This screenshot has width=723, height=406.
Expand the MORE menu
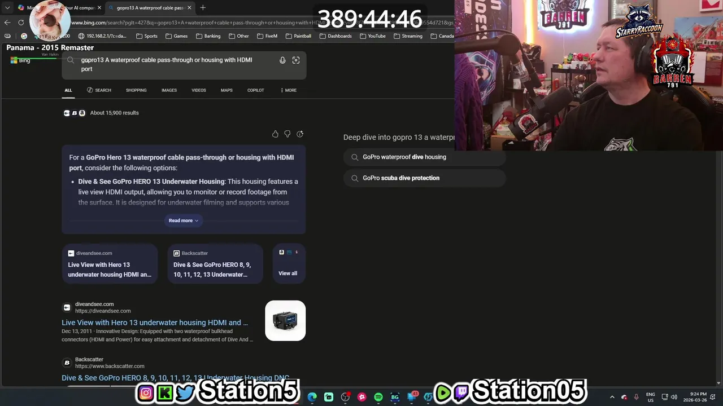[289, 90]
